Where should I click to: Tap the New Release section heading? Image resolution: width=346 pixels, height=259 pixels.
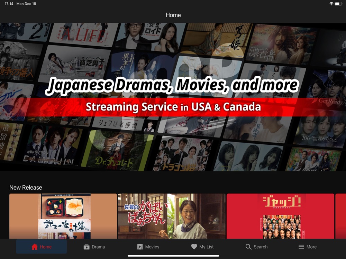[x=26, y=188]
